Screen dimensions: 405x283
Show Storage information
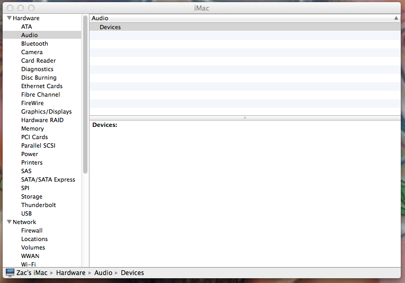click(32, 196)
